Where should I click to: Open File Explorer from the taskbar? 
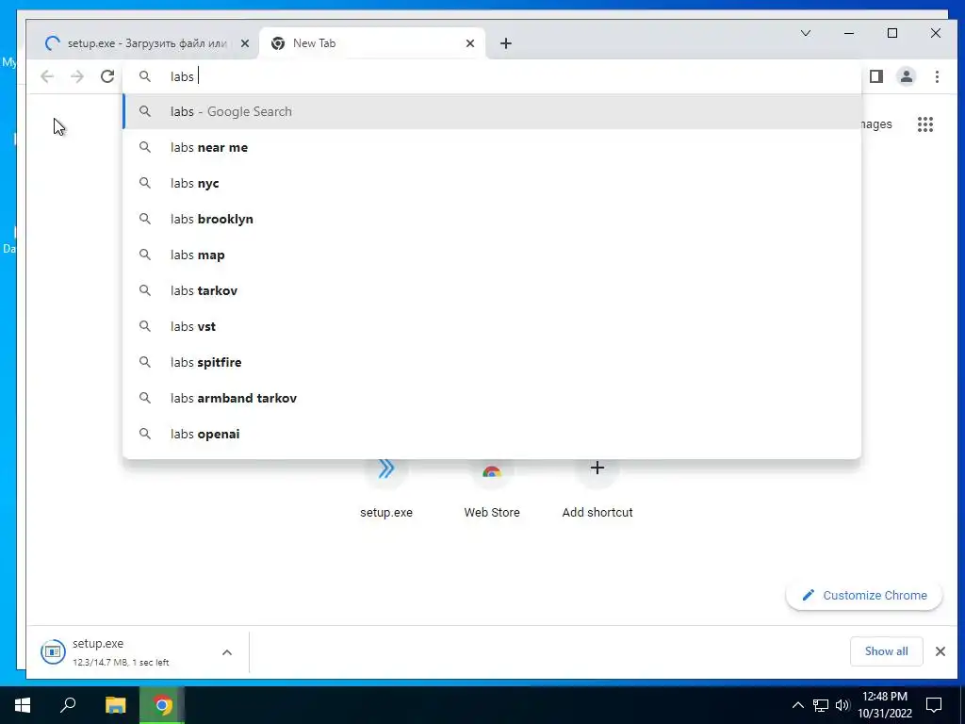[115, 705]
